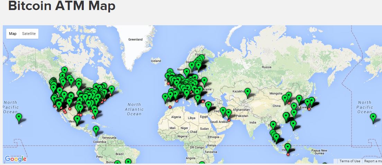This screenshot has width=382, height=165.
Task: Click the Brazil country label
Action: (120, 154)
